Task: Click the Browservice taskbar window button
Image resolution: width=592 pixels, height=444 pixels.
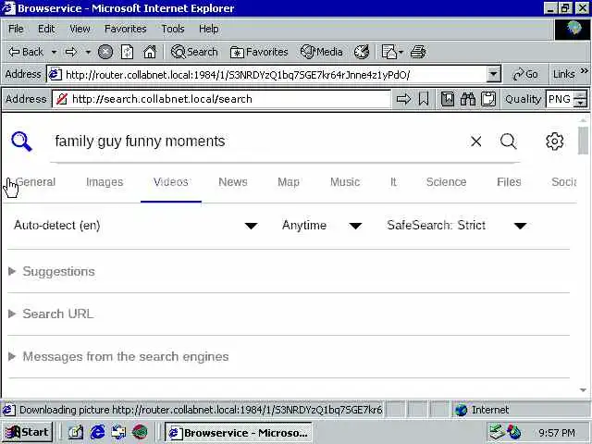Action: click(239, 433)
